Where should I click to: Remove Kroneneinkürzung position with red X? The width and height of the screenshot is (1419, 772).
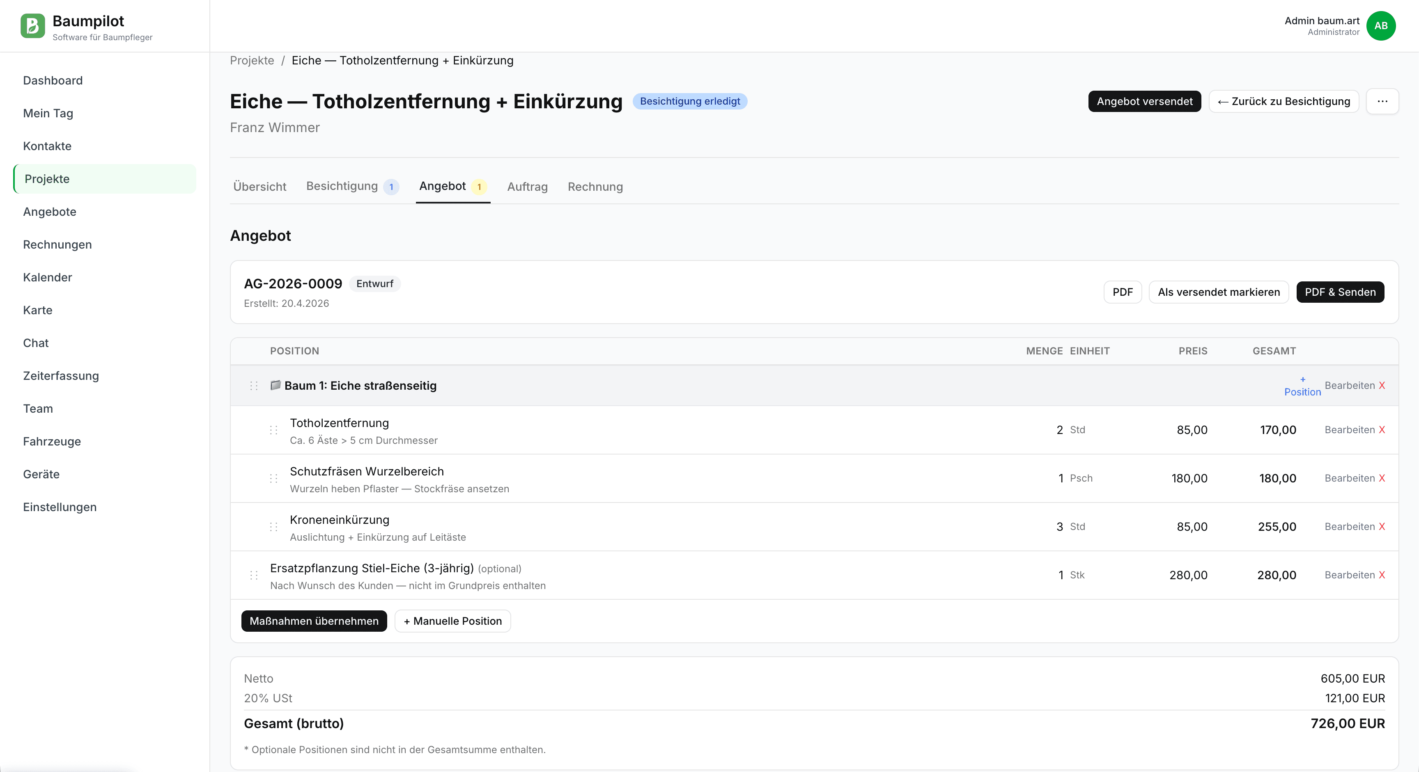tap(1382, 527)
